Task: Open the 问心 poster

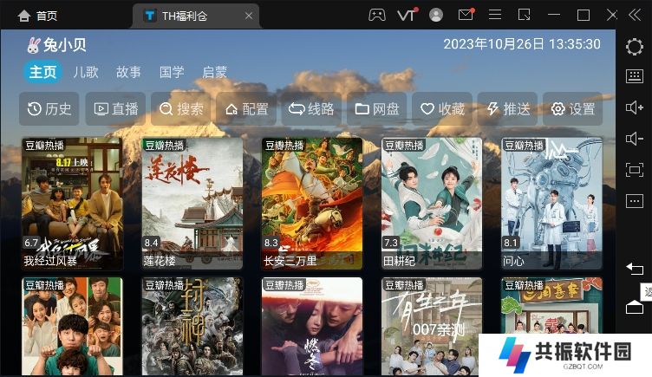Action: [551, 204]
